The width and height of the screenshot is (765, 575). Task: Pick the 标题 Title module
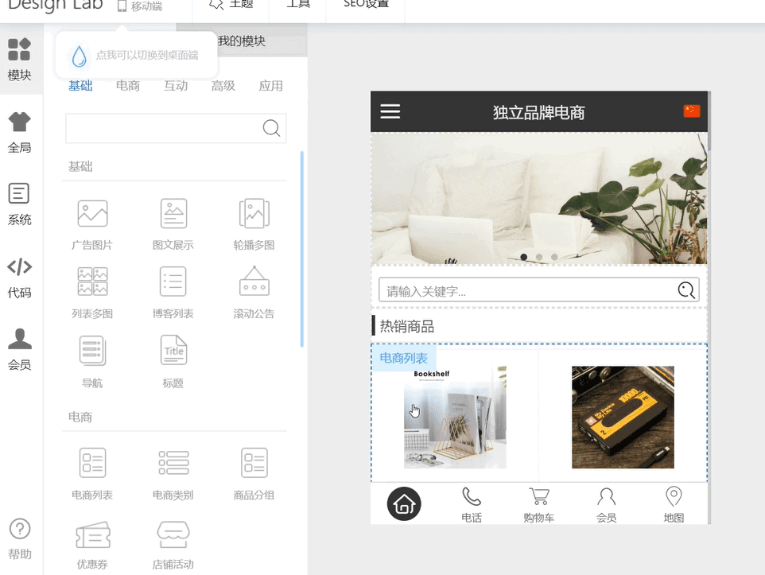[x=173, y=352]
